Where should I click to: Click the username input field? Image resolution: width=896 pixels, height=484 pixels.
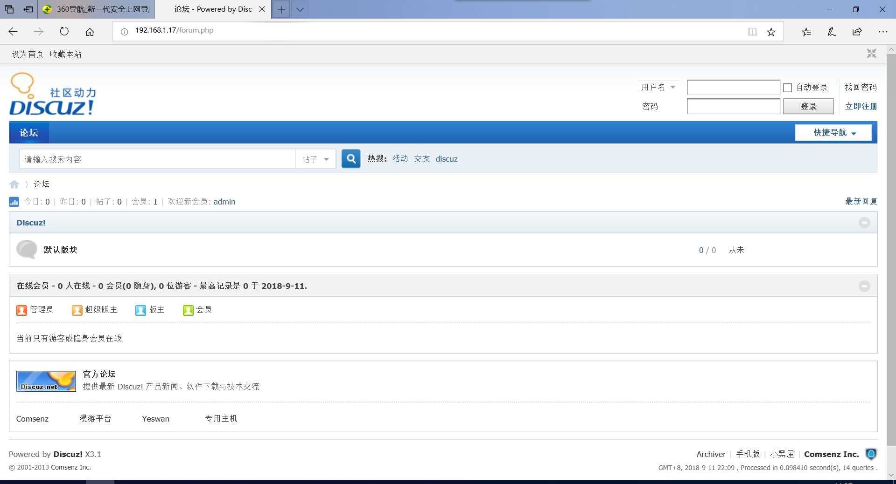tap(734, 87)
